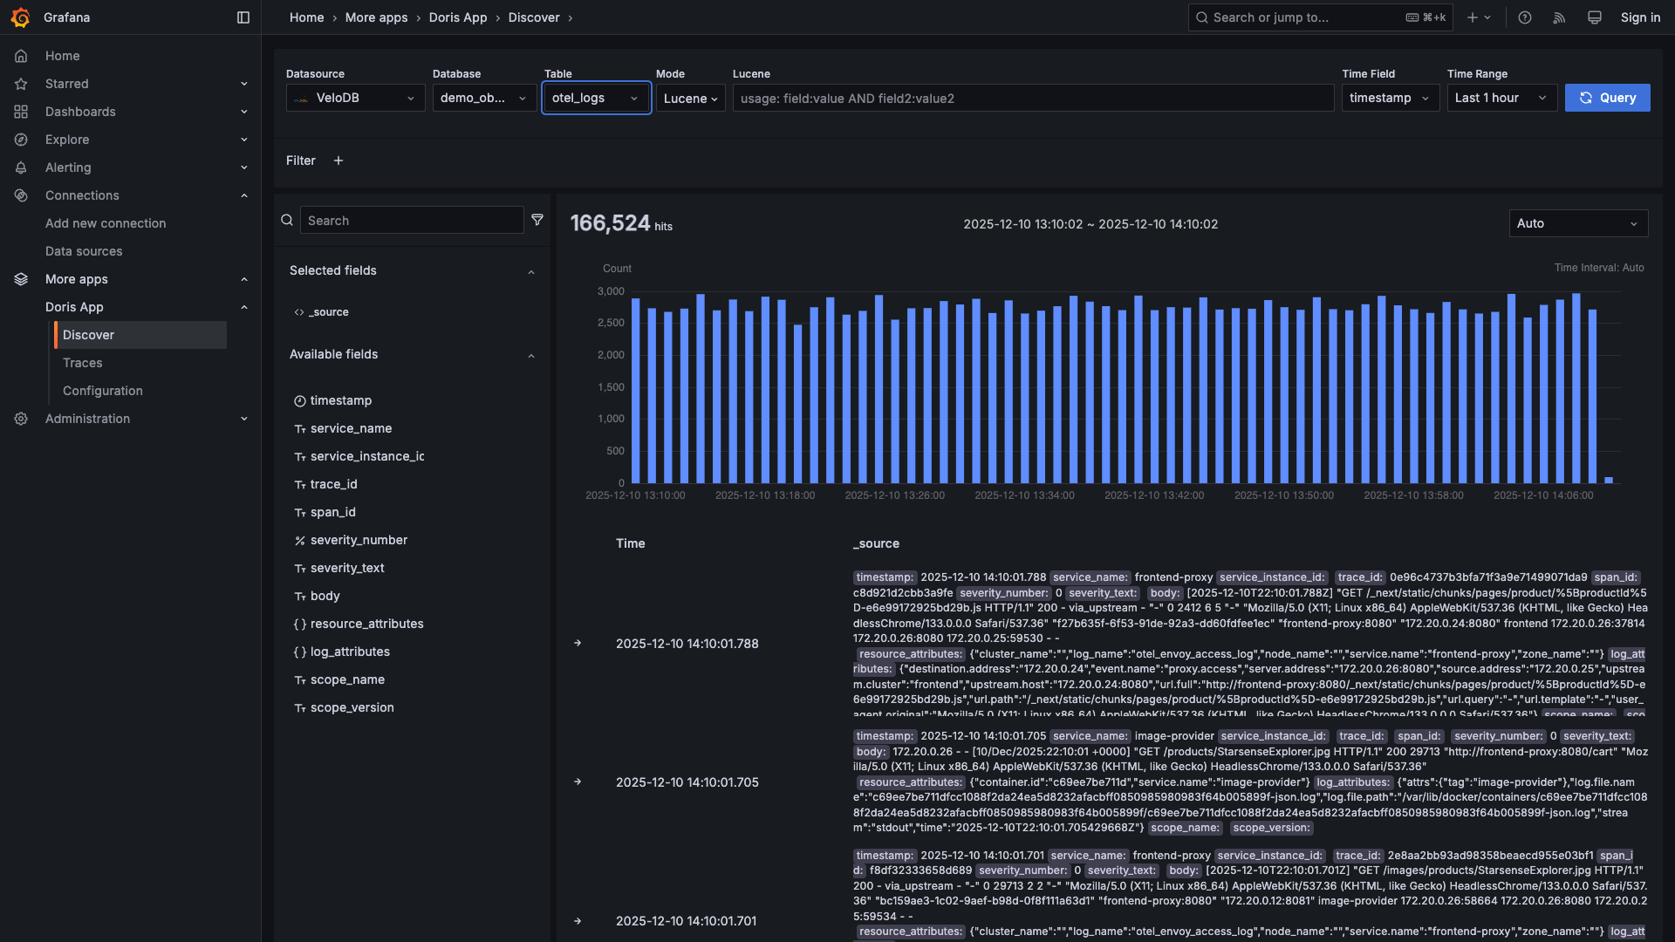The height and width of the screenshot is (942, 1675).
Task: Open the display/monitor icon in the header
Action: click(x=1594, y=17)
